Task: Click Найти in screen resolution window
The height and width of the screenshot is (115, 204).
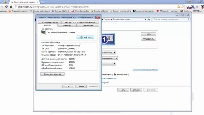Action: (x=149, y=34)
